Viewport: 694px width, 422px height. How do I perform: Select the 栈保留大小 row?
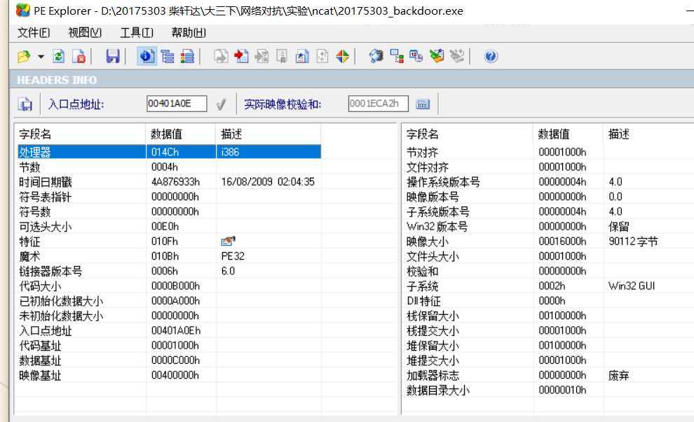[549, 316]
